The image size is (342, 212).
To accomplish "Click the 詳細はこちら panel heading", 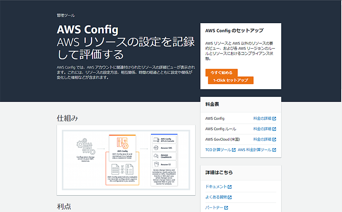I will pyautogui.click(x=219, y=173).
